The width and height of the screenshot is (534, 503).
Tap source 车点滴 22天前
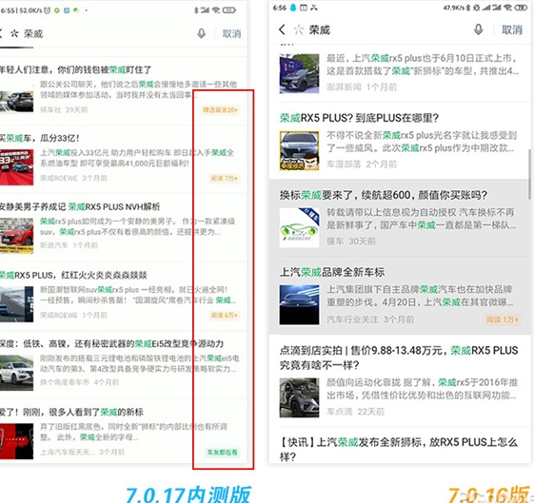coord(356,412)
